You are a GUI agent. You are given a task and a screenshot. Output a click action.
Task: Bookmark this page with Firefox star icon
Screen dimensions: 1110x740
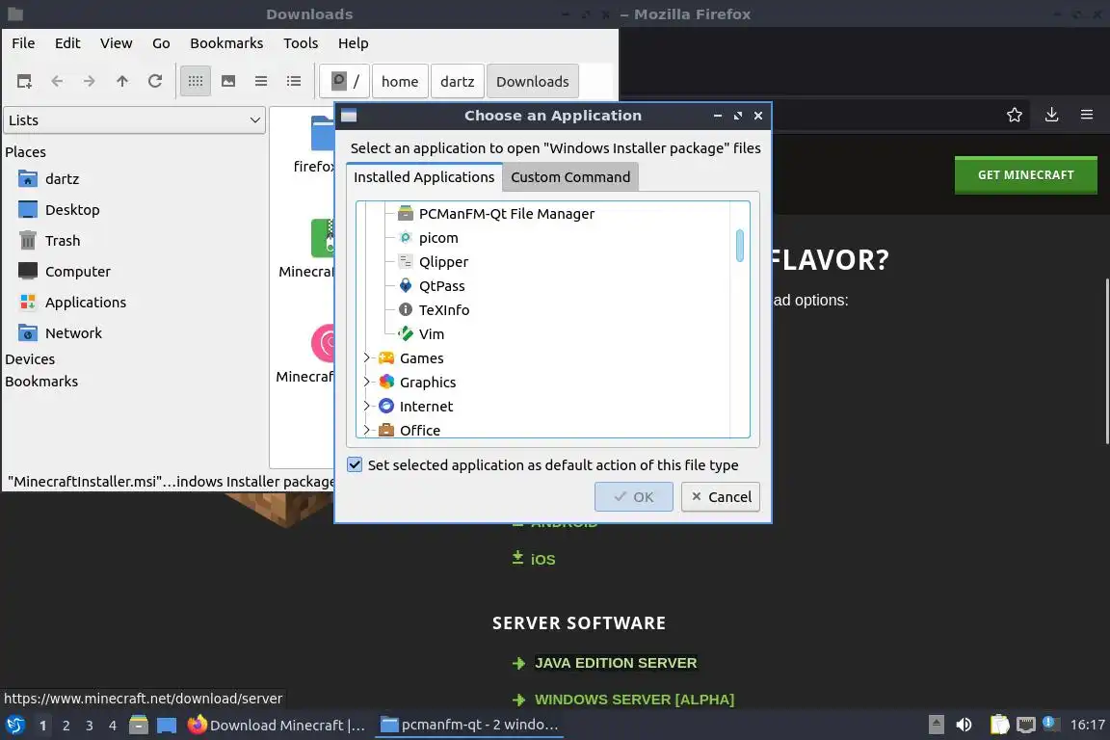[1015, 115]
